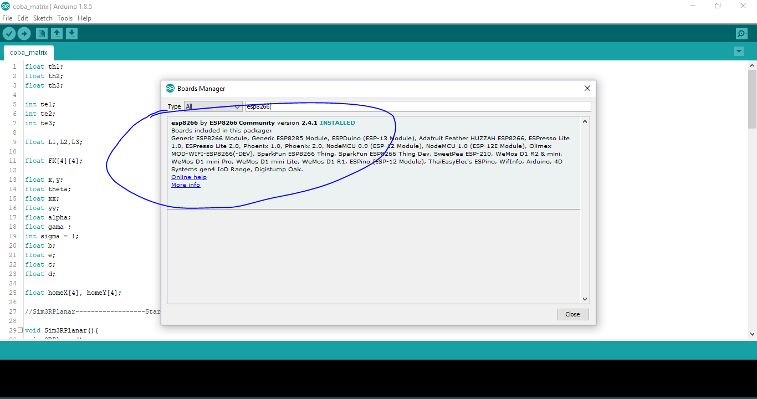
Task: Open the Tools menu
Action: click(65, 18)
